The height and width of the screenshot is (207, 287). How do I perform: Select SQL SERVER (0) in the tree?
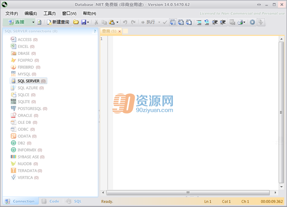click(28, 81)
